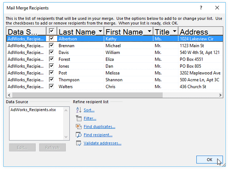Click the Find recipient magnifier icon
The height and width of the screenshot is (169, 228).
point(78,135)
